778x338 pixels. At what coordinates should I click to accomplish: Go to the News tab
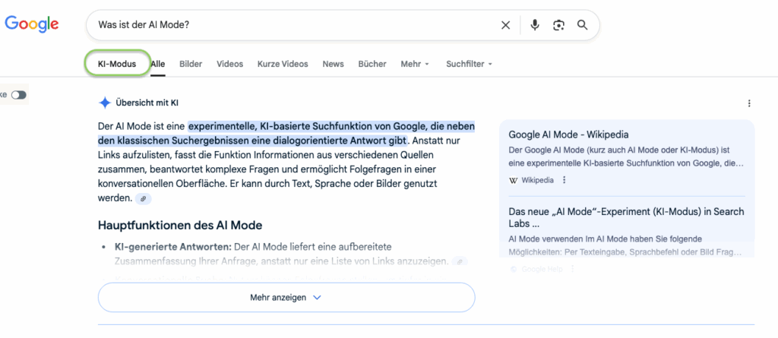[x=333, y=64]
